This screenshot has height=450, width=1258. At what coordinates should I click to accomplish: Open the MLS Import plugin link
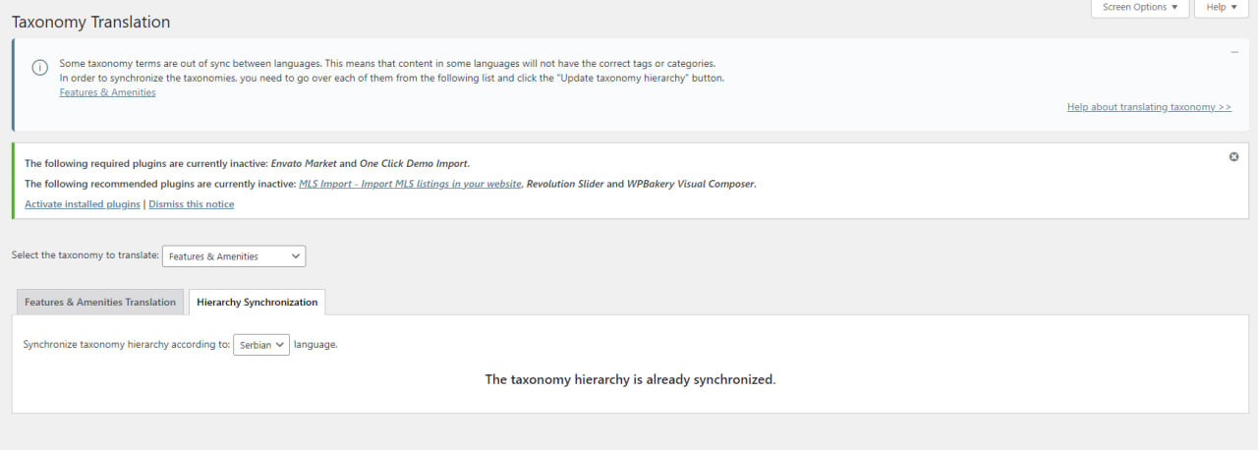(410, 184)
